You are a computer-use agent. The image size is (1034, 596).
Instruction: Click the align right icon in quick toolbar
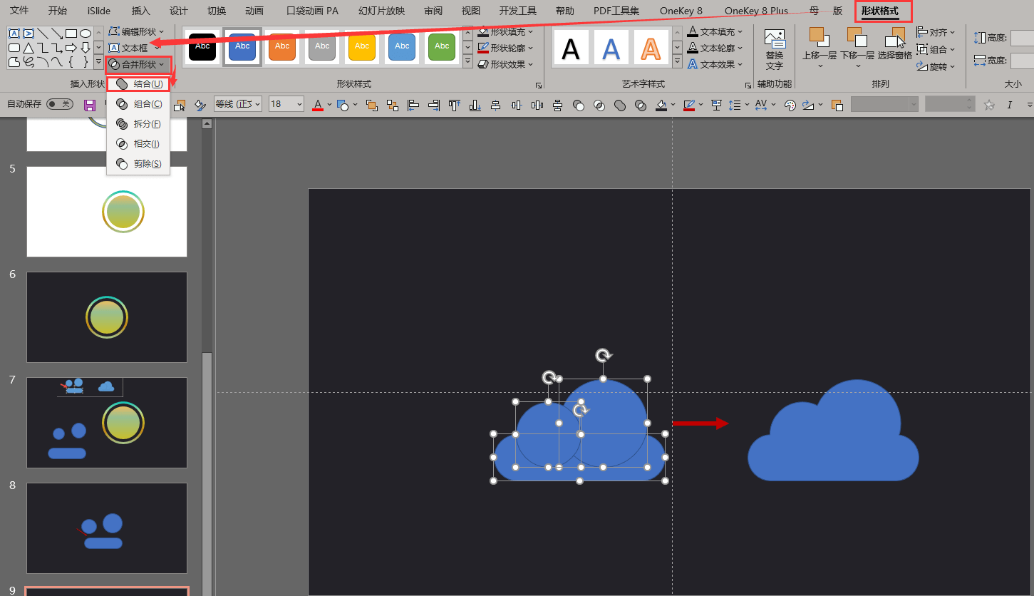coord(433,105)
